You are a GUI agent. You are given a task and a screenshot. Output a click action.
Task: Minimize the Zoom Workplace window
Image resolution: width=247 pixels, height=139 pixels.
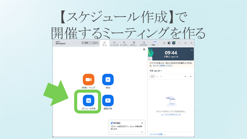click(x=179, y=43)
